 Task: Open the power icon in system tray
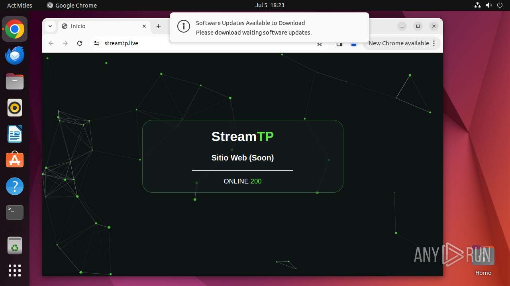[500, 5]
